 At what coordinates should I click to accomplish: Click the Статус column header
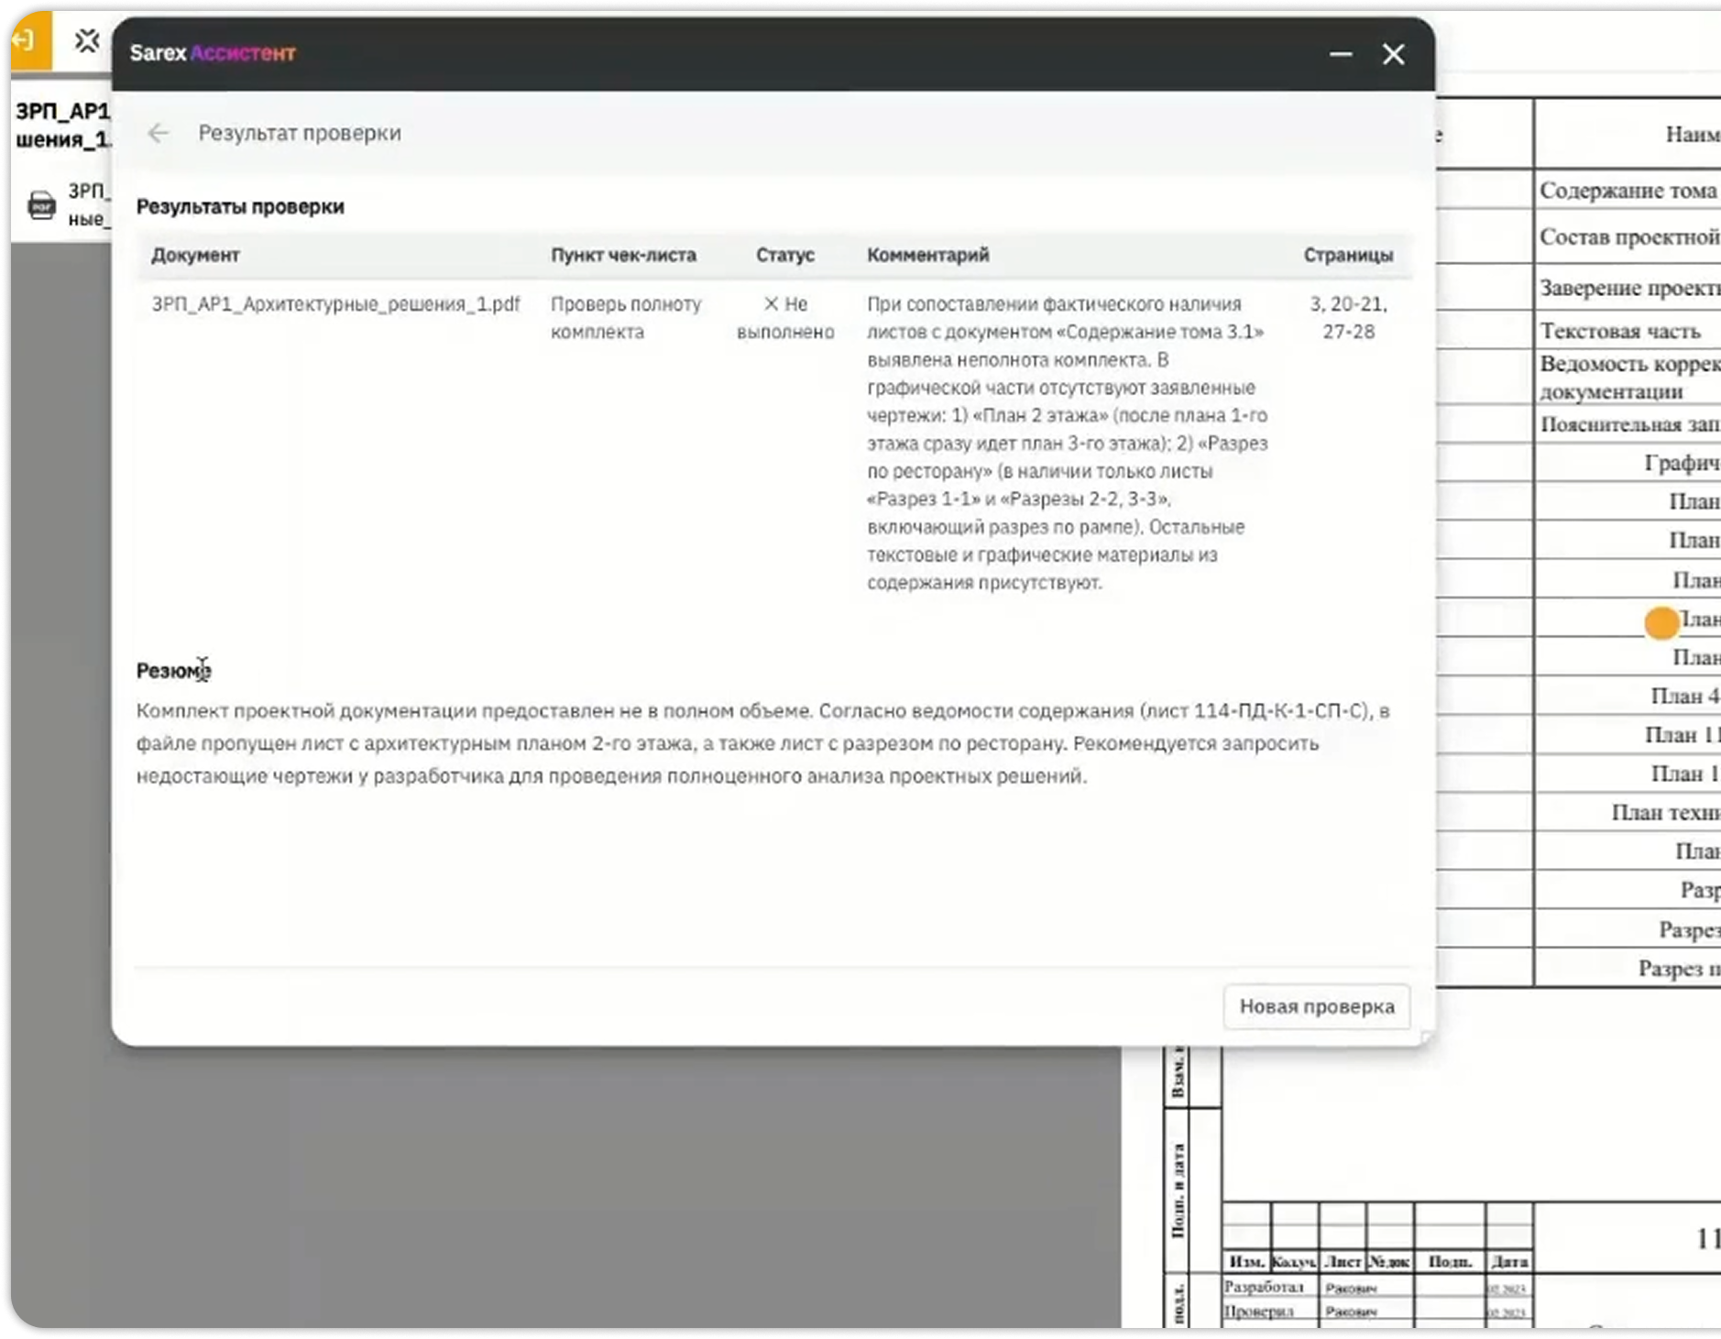[x=785, y=256]
